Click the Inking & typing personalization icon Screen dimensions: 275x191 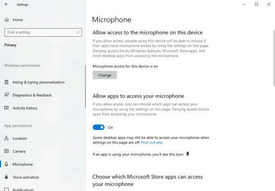click(6, 82)
